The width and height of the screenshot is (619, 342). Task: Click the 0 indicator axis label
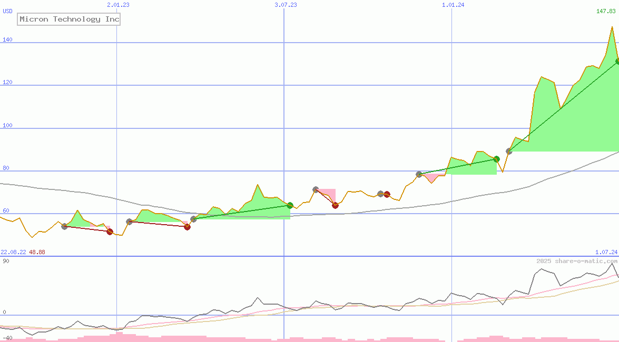[x=4, y=312]
